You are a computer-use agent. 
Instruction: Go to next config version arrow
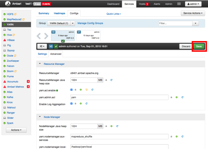click(46, 36)
